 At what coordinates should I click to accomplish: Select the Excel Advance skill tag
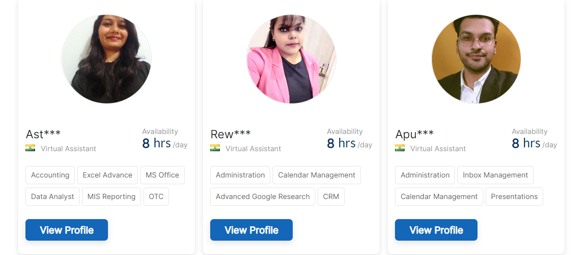point(107,175)
